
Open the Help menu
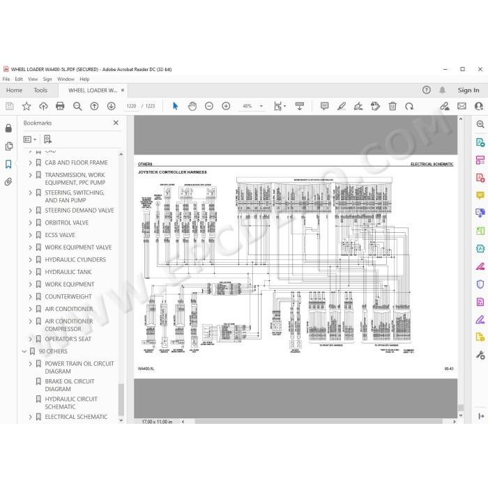pyautogui.click(x=84, y=79)
